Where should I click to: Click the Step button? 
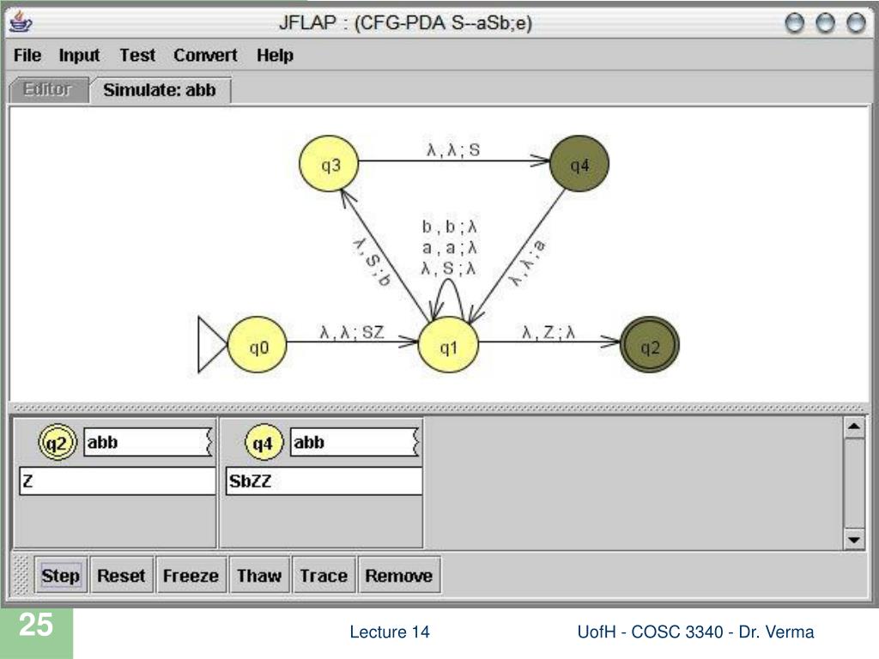click(61, 575)
